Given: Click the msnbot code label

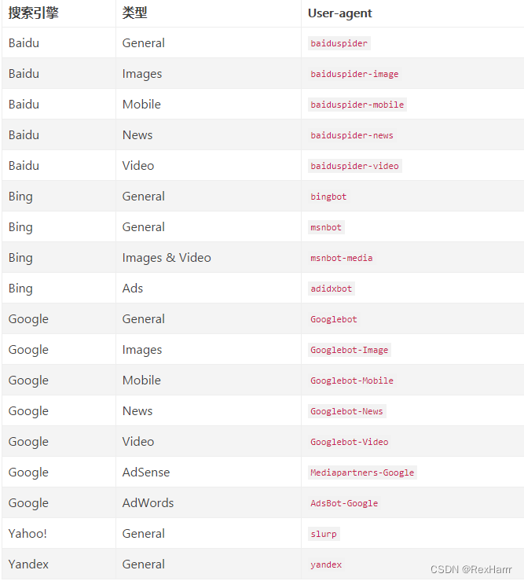Looking at the screenshot, I should pos(326,227).
